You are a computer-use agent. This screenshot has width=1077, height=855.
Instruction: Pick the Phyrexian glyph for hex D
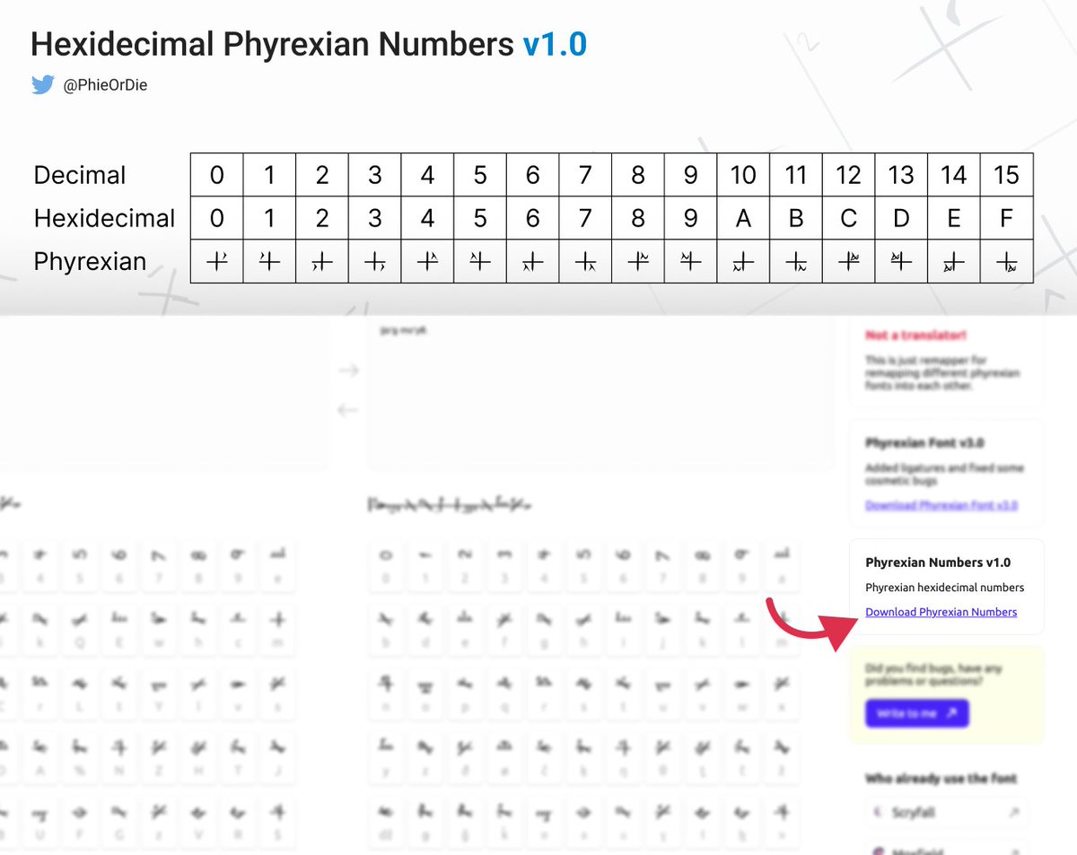pyautogui.click(x=901, y=261)
